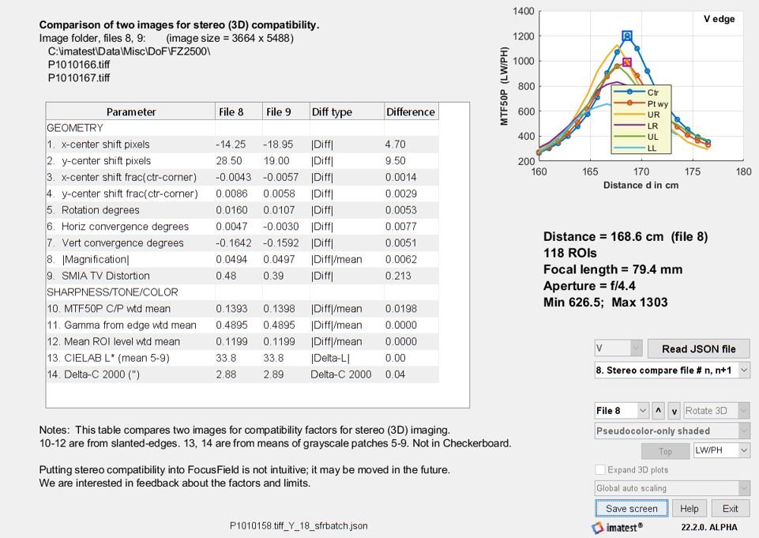
Task: Click the magenta square marker on plot
Action: (x=627, y=62)
